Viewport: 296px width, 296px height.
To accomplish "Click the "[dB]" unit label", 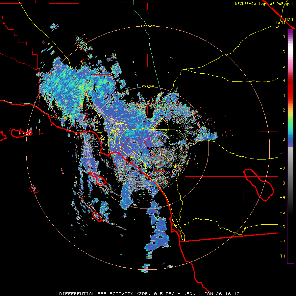I will click(281, 23).
